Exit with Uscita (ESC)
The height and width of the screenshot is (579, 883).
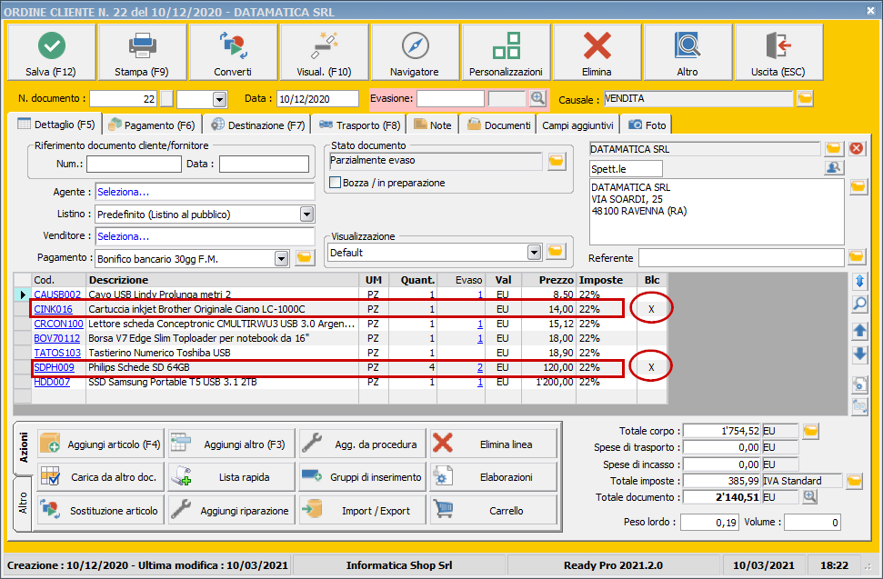point(778,52)
